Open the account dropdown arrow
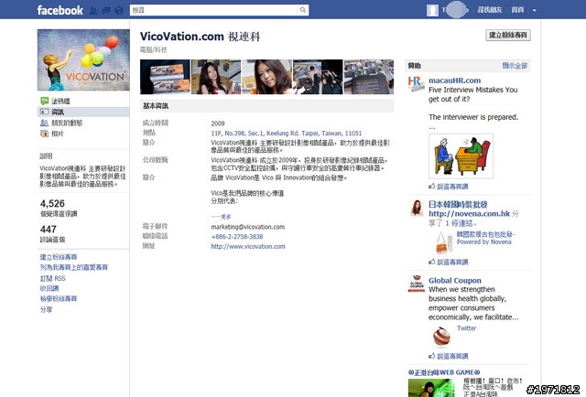The height and width of the screenshot is (397, 586). [x=535, y=10]
